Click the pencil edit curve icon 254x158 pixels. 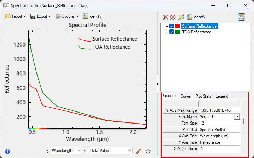click(181, 17)
